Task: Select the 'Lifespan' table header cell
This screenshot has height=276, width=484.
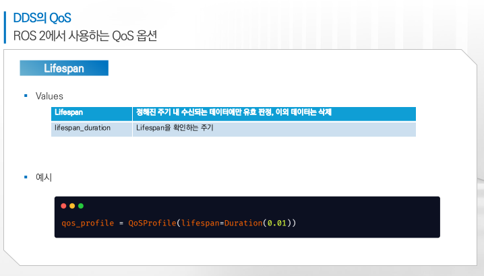Action: [x=92, y=114]
